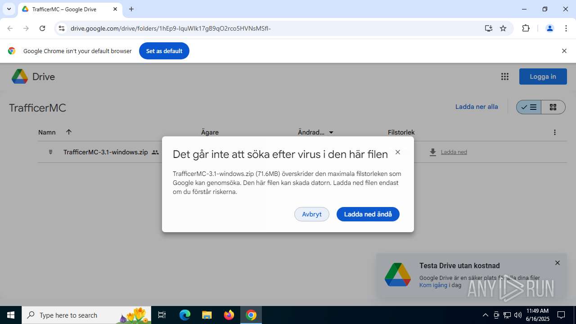Click Ladda ned link in file row
The height and width of the screenshot is (324, 576).
point(454,152)
